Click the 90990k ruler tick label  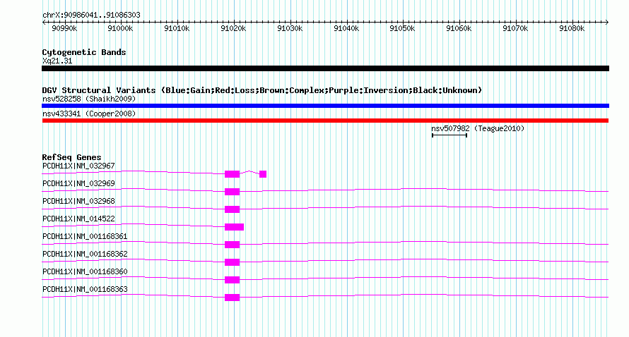64,29
